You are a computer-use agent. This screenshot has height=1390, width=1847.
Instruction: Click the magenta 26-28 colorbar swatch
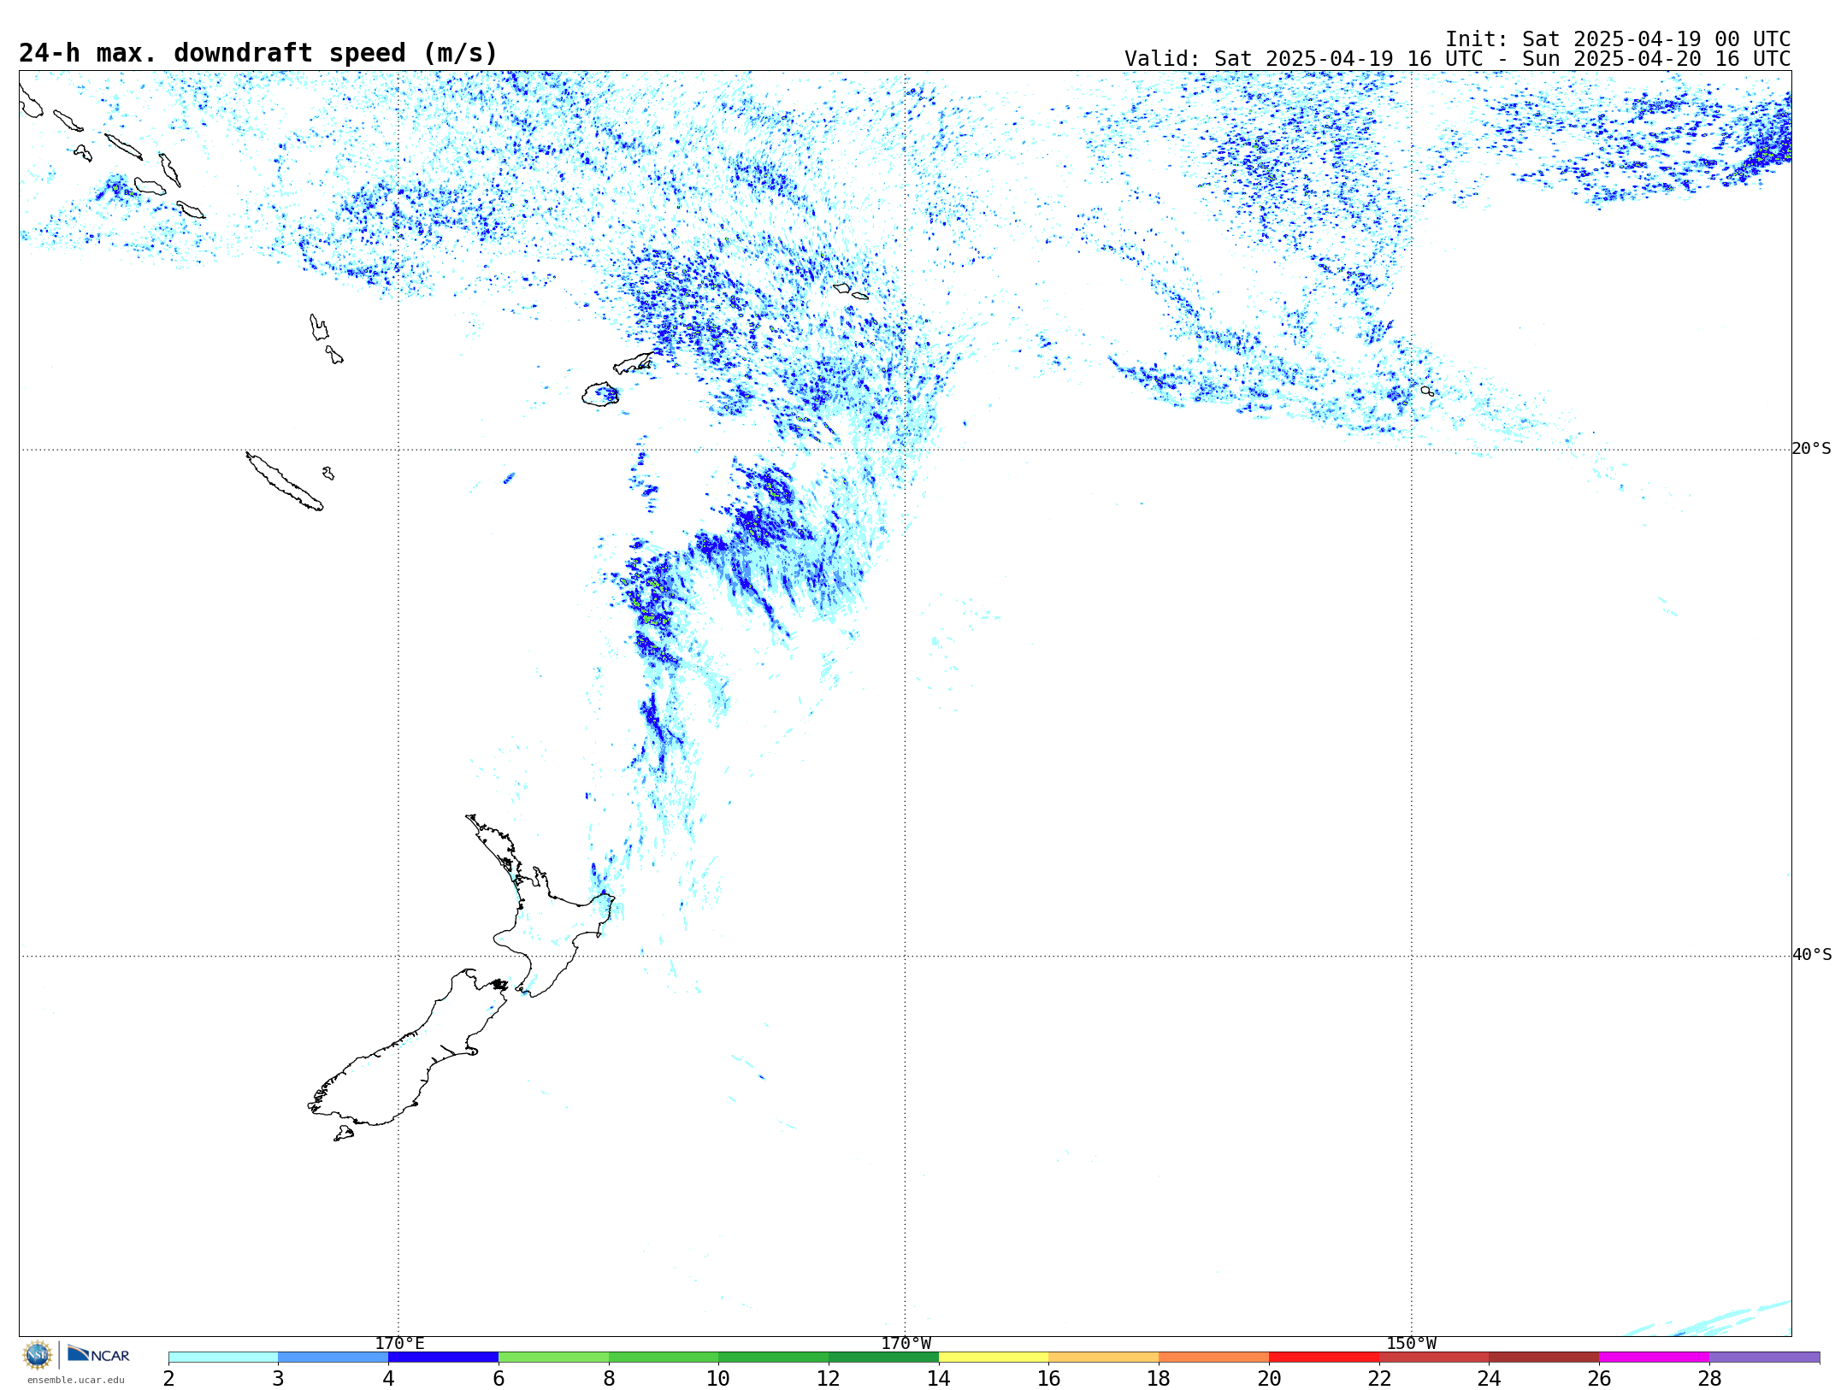tap(1655, 1358)
